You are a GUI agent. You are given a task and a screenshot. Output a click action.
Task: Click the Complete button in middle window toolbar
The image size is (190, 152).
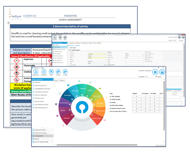85,43
